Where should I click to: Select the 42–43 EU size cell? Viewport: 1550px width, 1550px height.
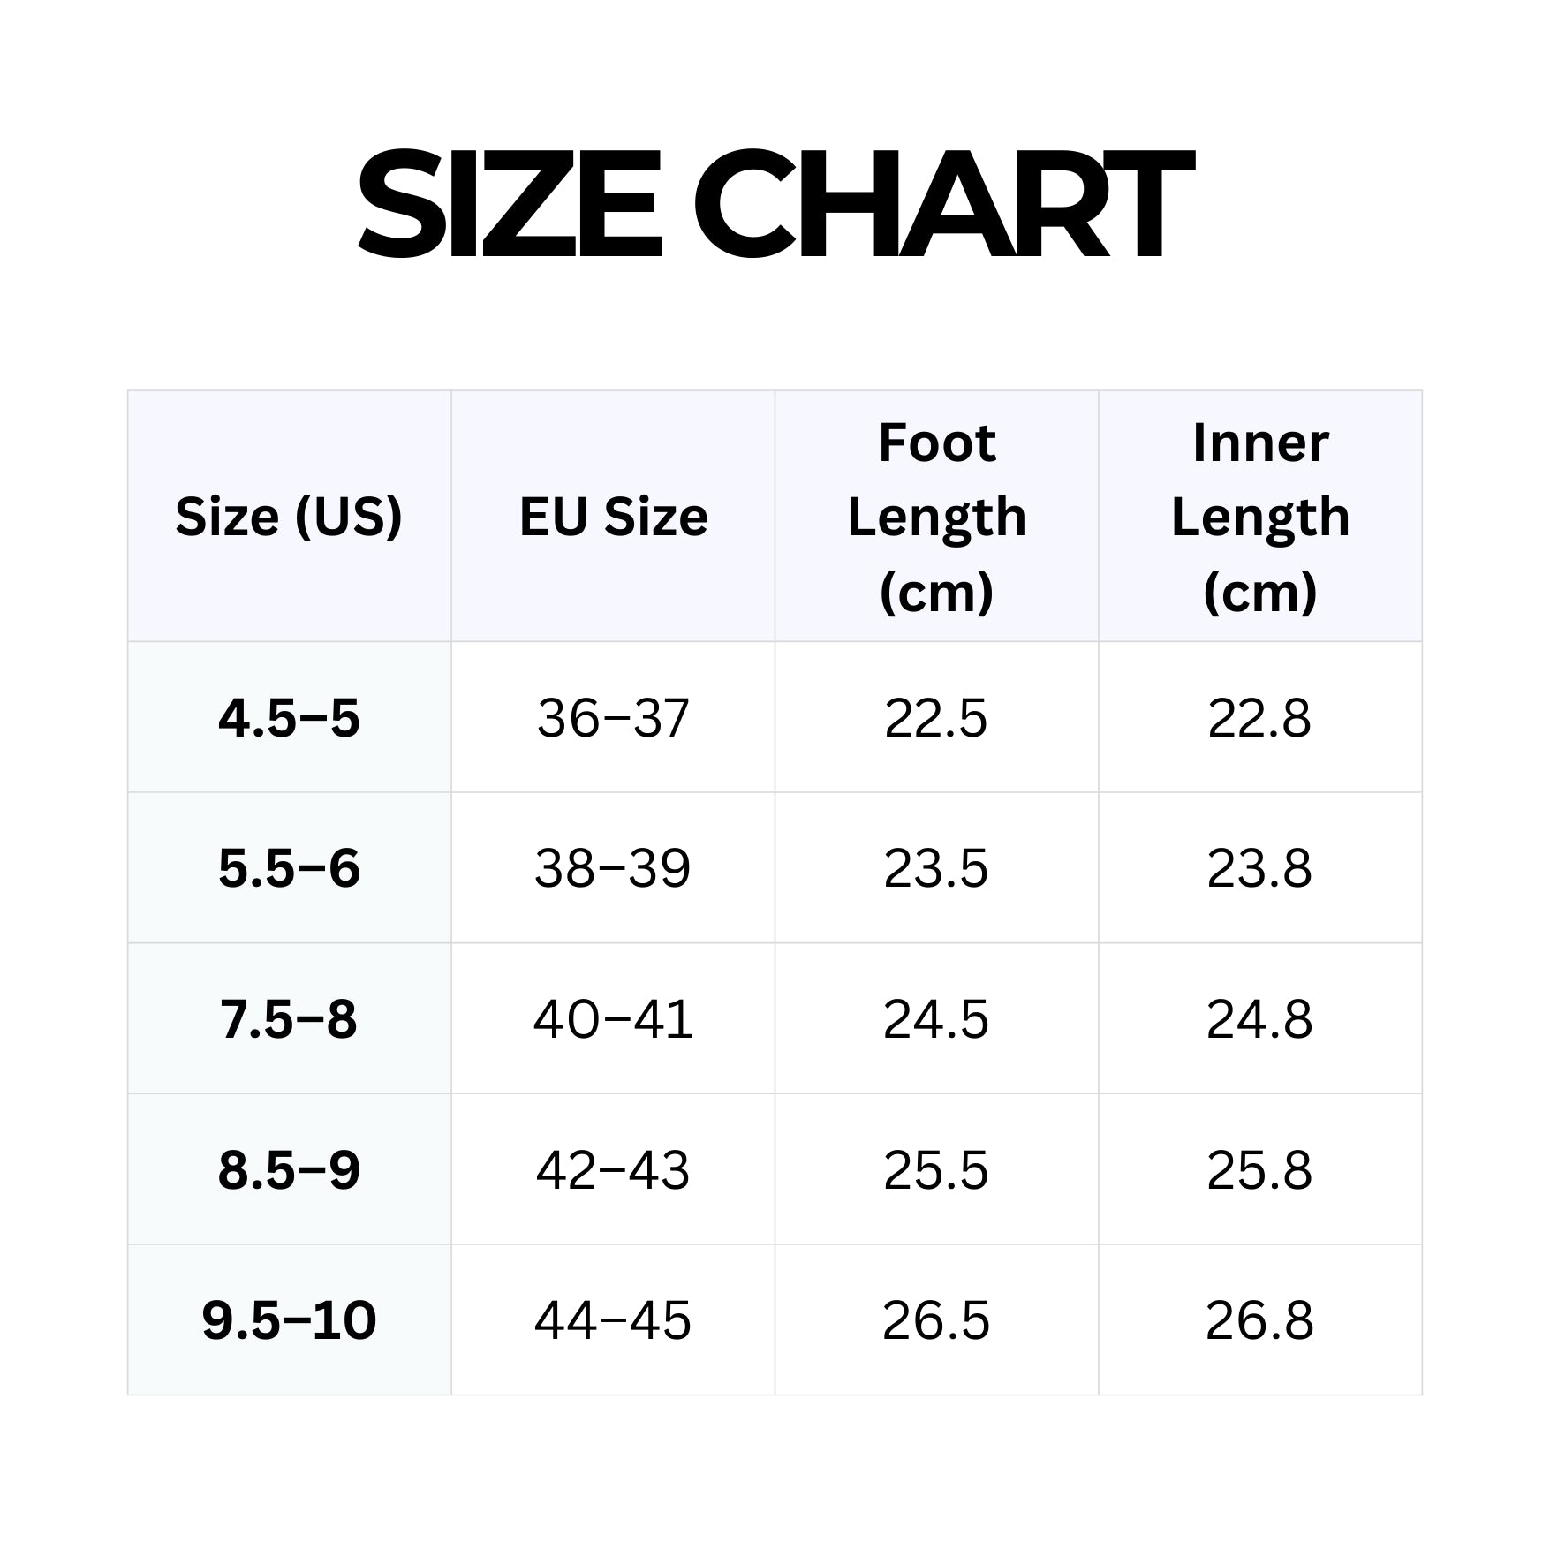pos(613,1170)
